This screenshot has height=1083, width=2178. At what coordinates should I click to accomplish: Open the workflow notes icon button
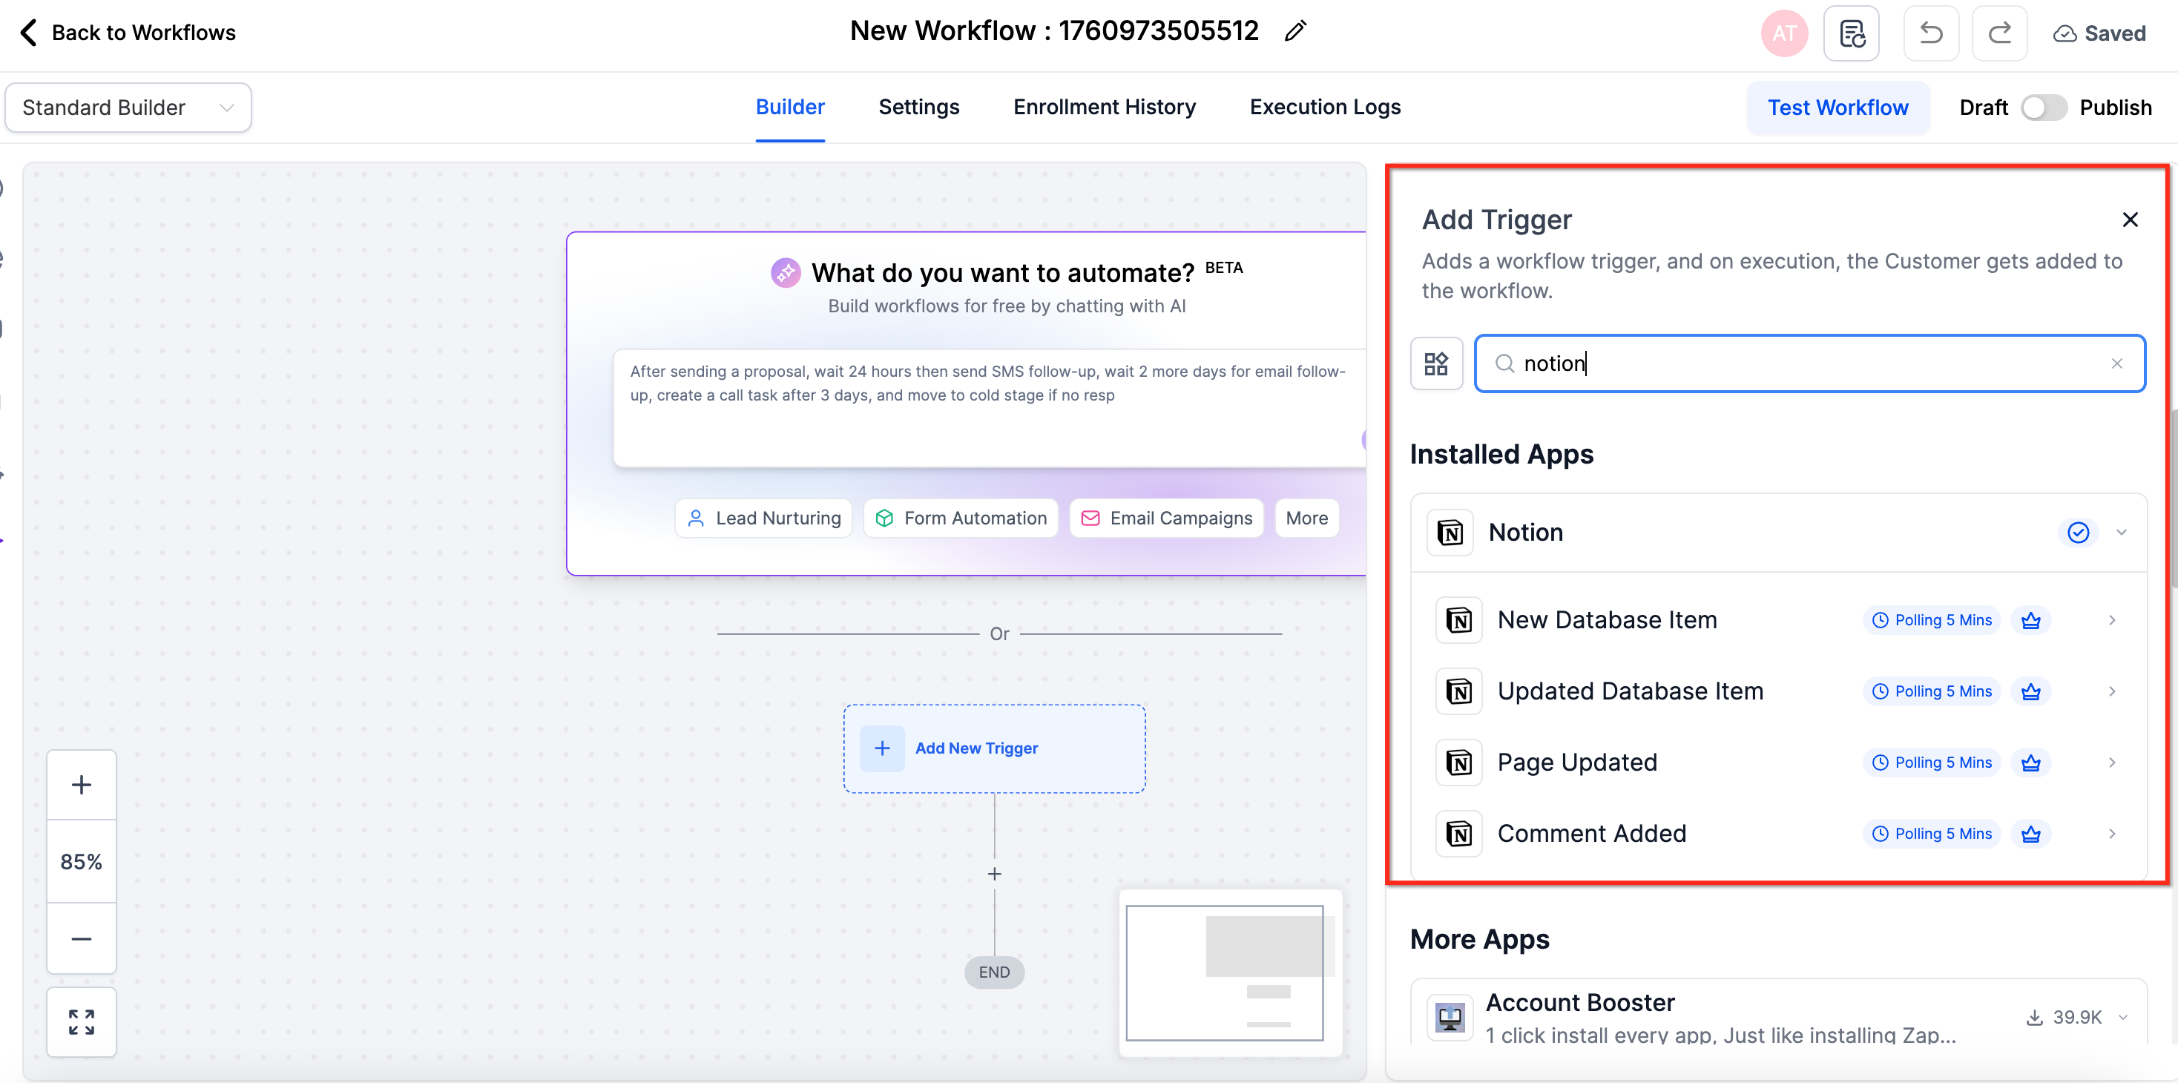pyautogui.click(x=1851, y=33)
